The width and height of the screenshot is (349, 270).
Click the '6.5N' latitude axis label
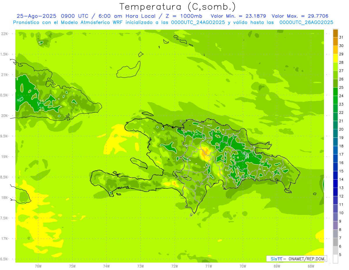pos(4,259)
